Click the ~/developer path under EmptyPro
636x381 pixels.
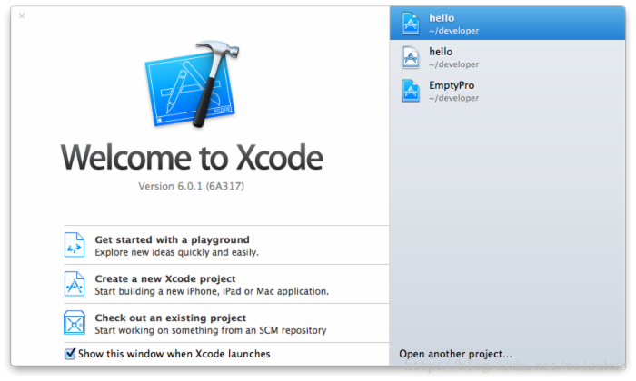(x=453, y=98)
